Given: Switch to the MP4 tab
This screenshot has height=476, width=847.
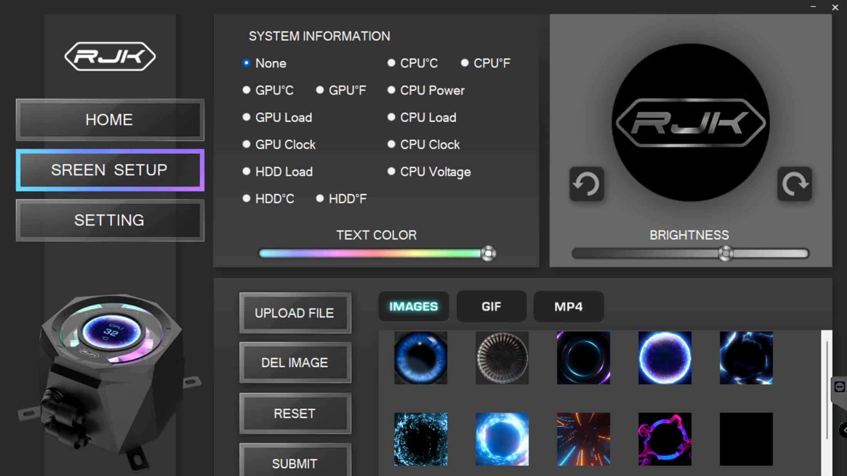Looking at the screenshot, I should point(569,307).
